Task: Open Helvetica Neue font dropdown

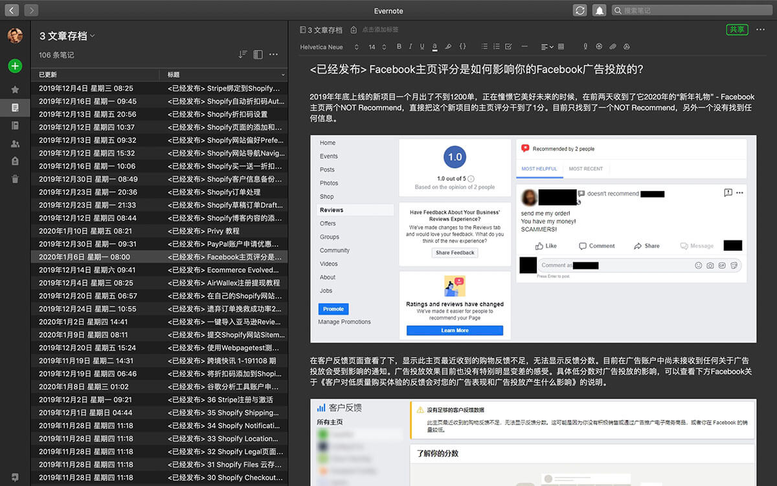Action: (x=329, y=47)
